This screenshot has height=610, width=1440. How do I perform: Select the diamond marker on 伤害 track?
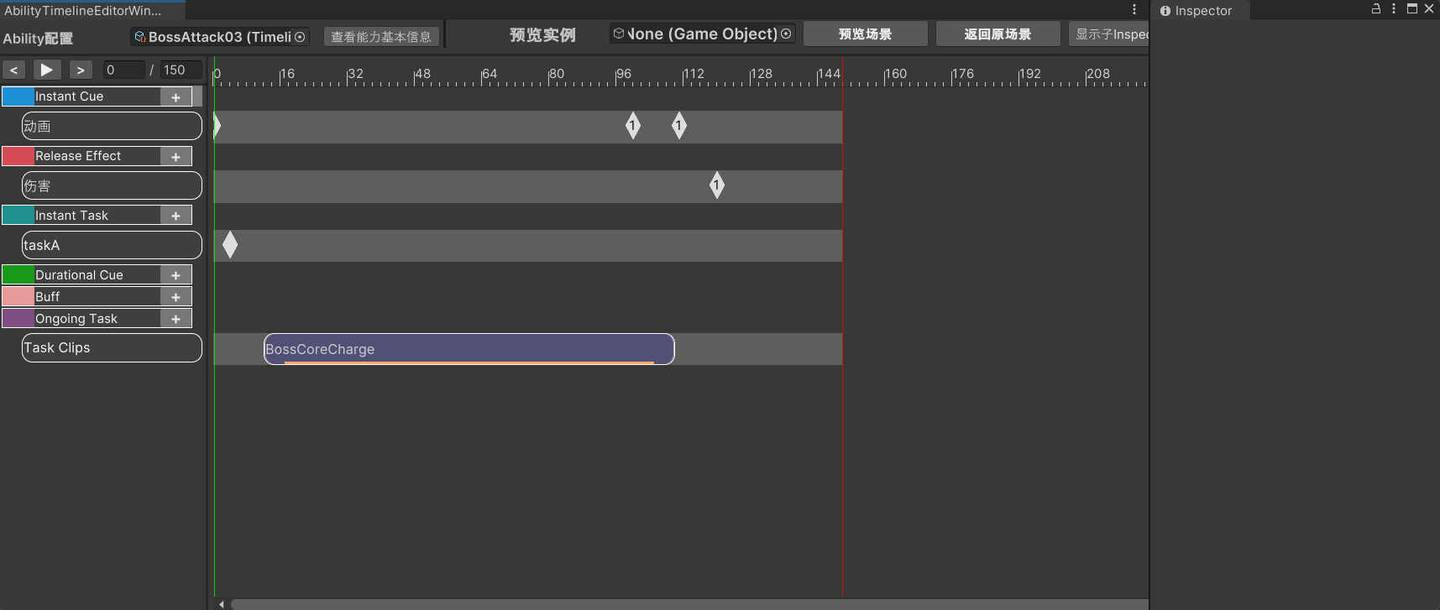(x=716, y=185)
